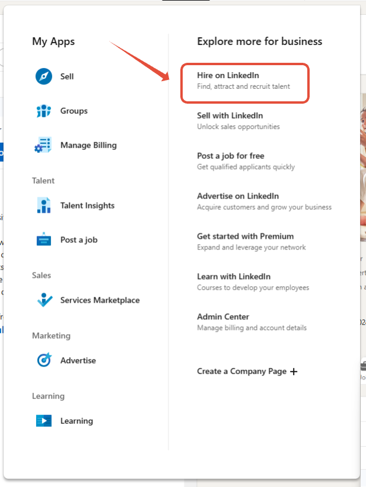Screen dimensions: 366x487
Task: Click 'Get qualified applicants quickly' description
Action: click(246, 167)
